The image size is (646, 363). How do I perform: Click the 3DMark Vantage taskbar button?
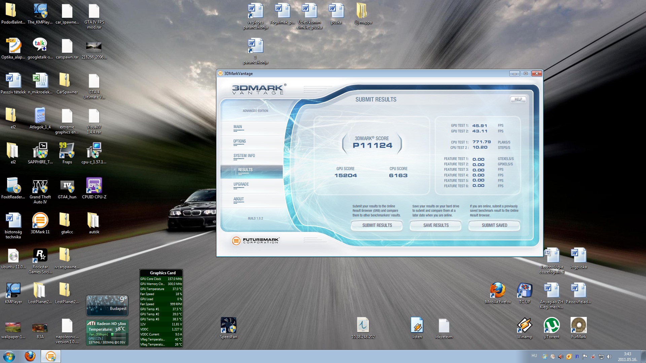point(51,356)
